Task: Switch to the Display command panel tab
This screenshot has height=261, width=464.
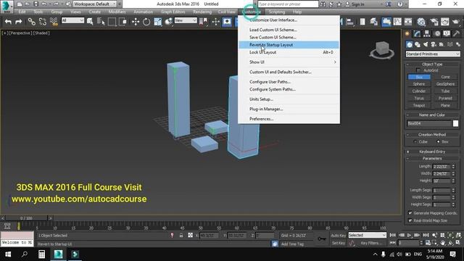Action: click(447, 34)
